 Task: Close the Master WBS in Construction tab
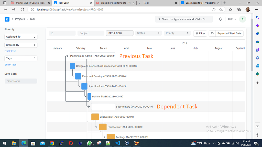[49, 3]
